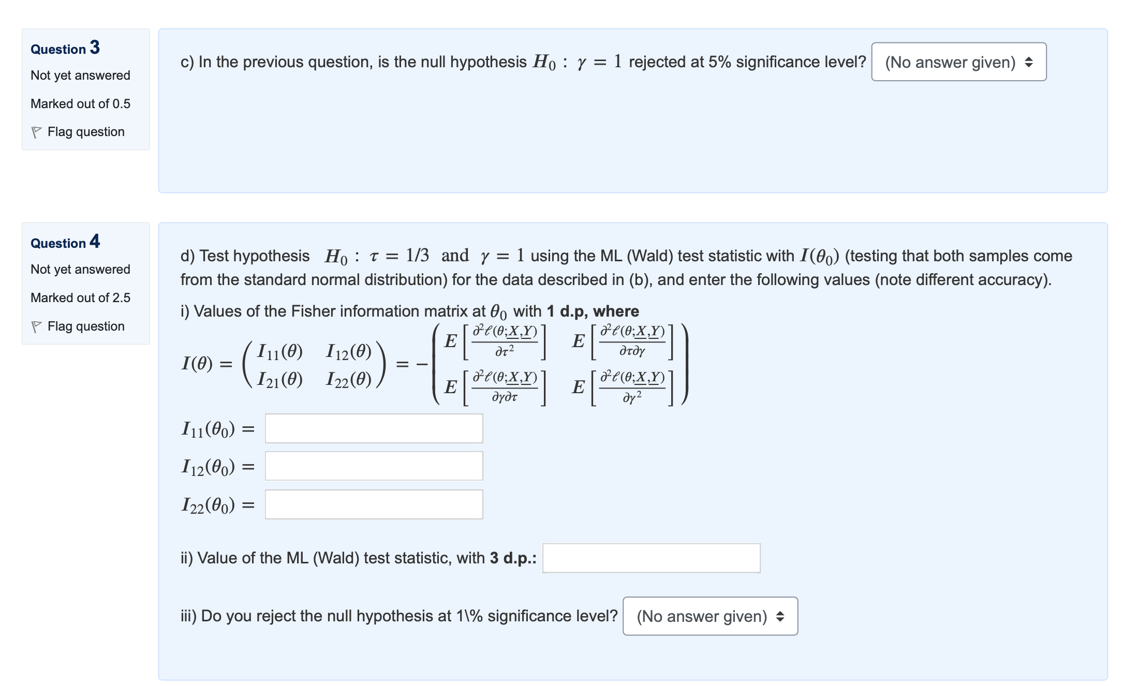The width and height of the screenshot is (1123, 686).
Task: Select 'Flag question' under Question 4
Action: coord(85,326)
